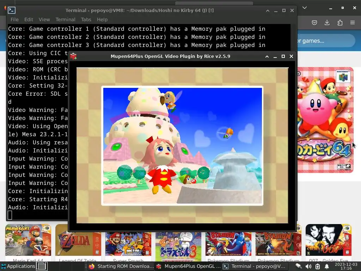Open the Mario Kart 64 game thumbnail
361x271 pixels.
click(x=28, y=240)
